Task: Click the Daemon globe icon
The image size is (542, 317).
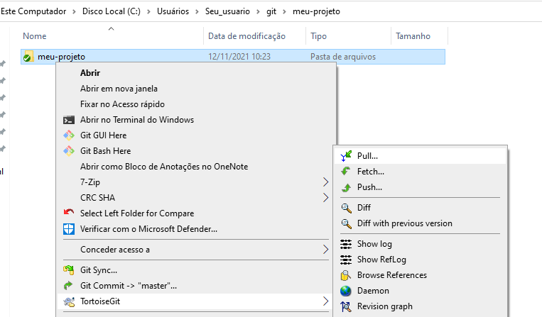Action: point(346,291)
